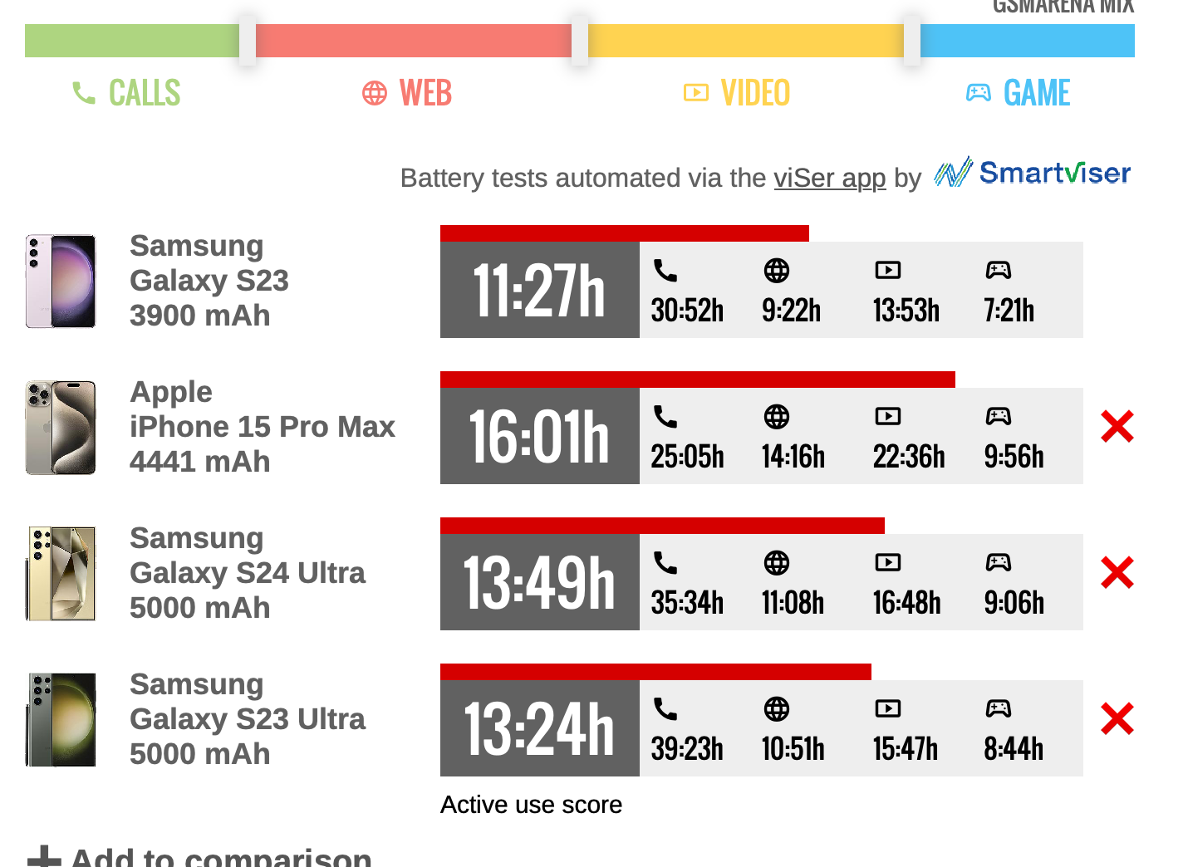
Task: Remove Galaxy S23 Ultra from comparison
Action: pyautogui.click(x=1117, y=719)
